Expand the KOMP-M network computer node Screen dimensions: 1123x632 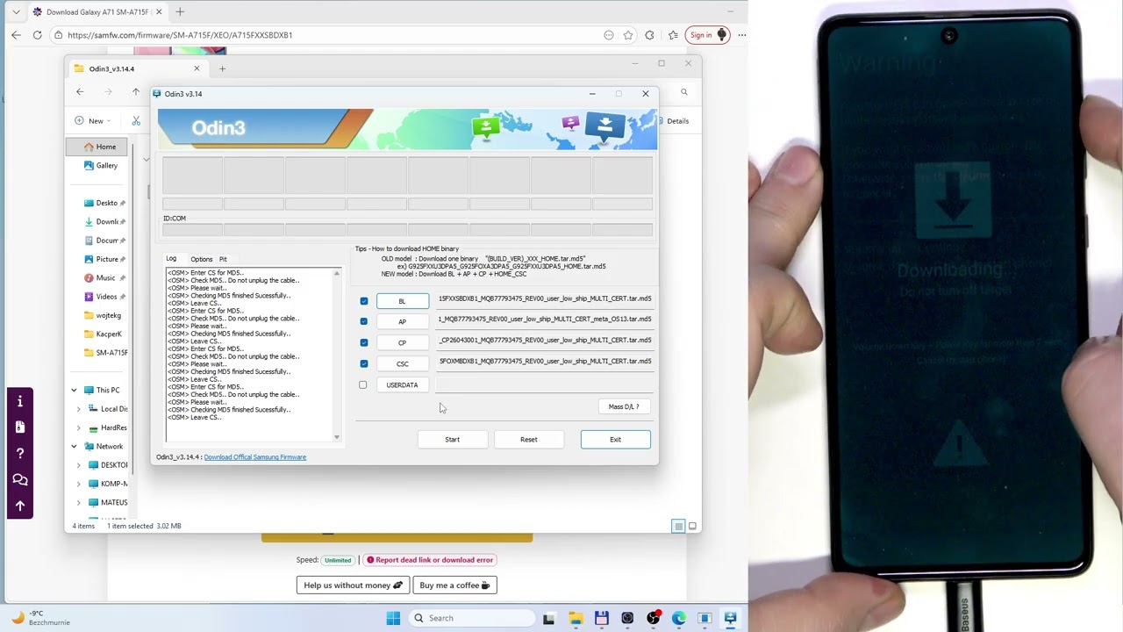point(78,484)
